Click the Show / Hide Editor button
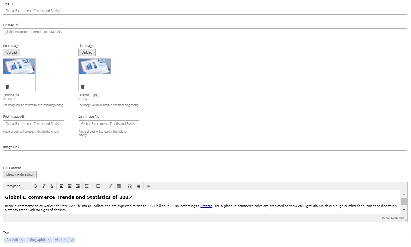The image size is (411, 247). (x=20, y=175)
